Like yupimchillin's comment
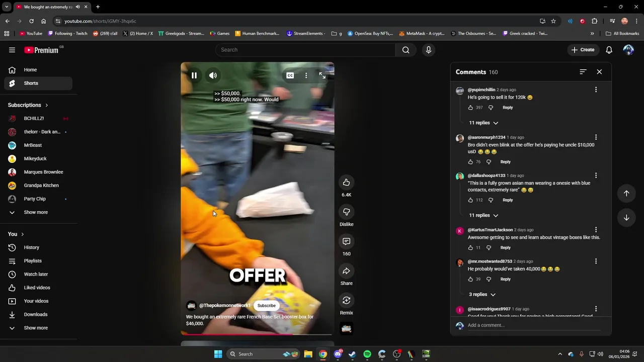Image resolution: width=644 pixels, height=362 pixels. [470, 108]
